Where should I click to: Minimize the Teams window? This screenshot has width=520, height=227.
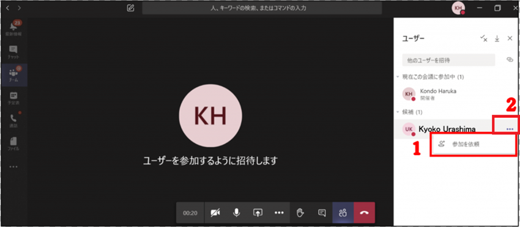480,8
